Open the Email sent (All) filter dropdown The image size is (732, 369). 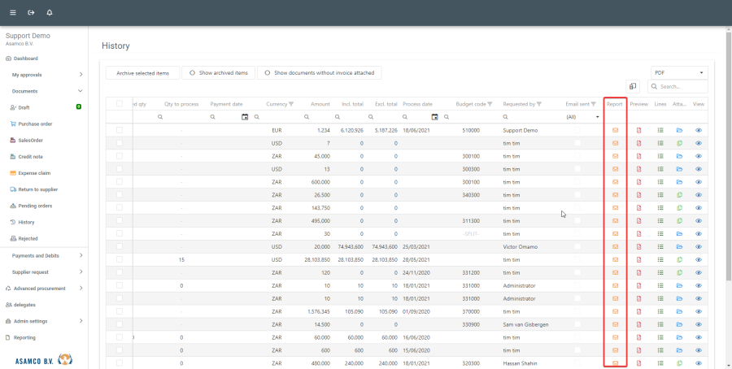582,117
